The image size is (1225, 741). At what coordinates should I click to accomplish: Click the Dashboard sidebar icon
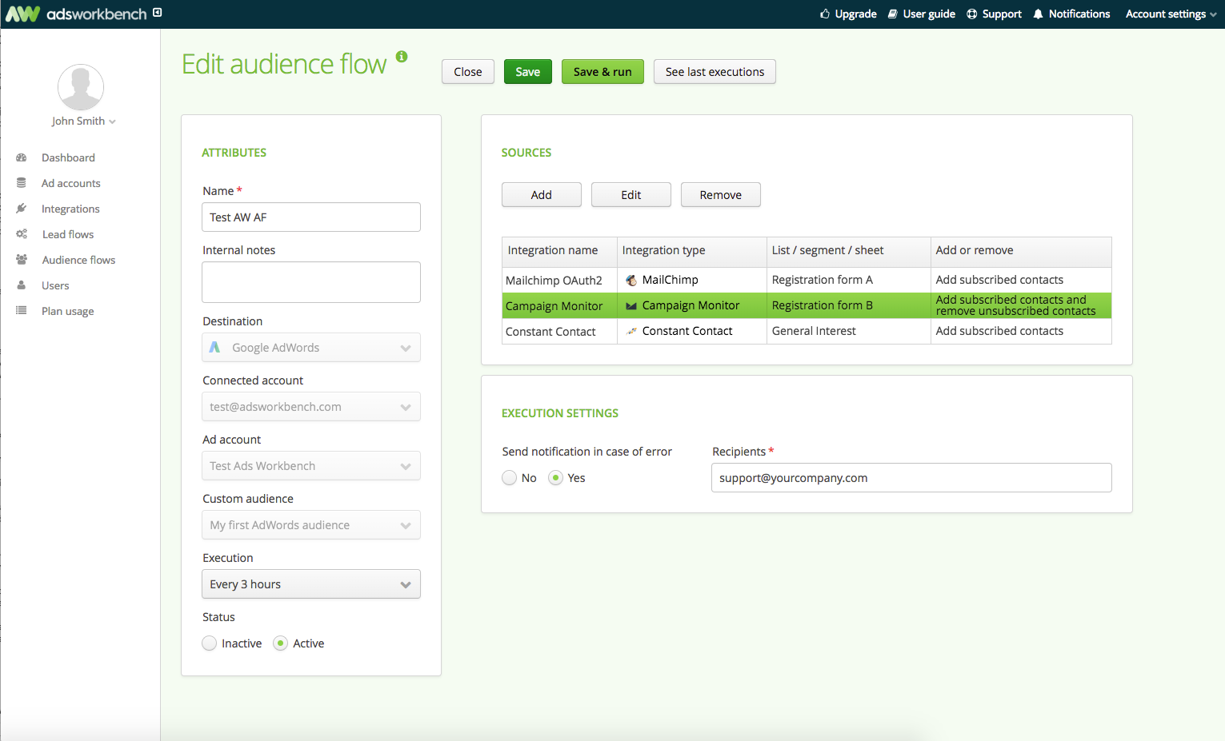tap(22, 157)
